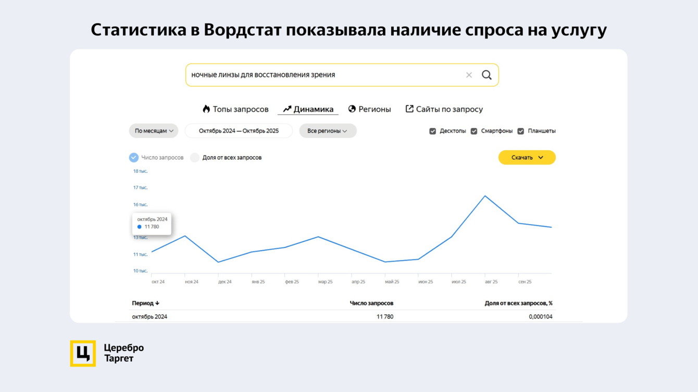Select the Число запросов radio option
The width and height of the screenshot is (698, 392).
[x=134, y=158]
